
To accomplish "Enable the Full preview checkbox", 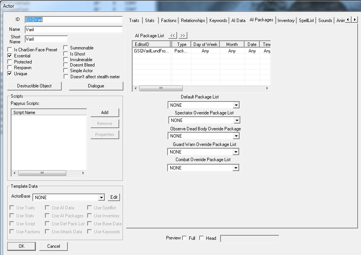I will (185, 238).
